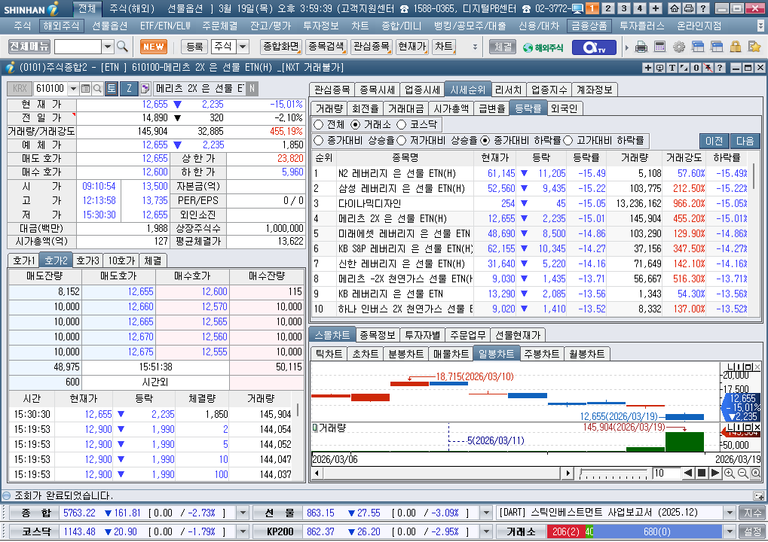768x542 pixels.
Task: Click the menu search input box
Action: pyautogui.click(x=78, y=47)
